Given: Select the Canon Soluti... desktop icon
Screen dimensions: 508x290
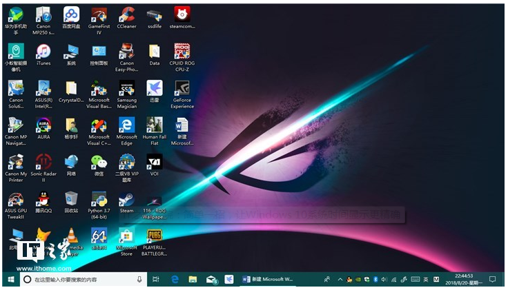Looking at the screenshot, I should tap(16, 94).
